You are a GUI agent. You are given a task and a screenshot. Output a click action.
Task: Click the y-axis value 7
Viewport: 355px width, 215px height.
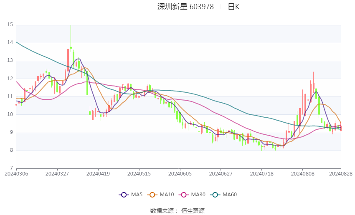pos(11,168)
